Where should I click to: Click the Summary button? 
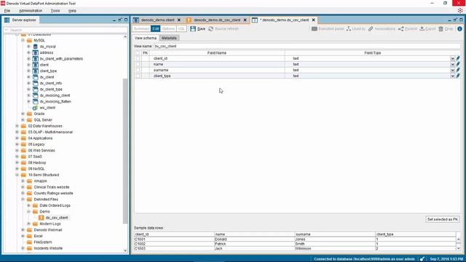141,29
